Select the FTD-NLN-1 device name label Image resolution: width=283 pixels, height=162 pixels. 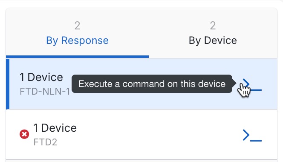click(45, 91)
